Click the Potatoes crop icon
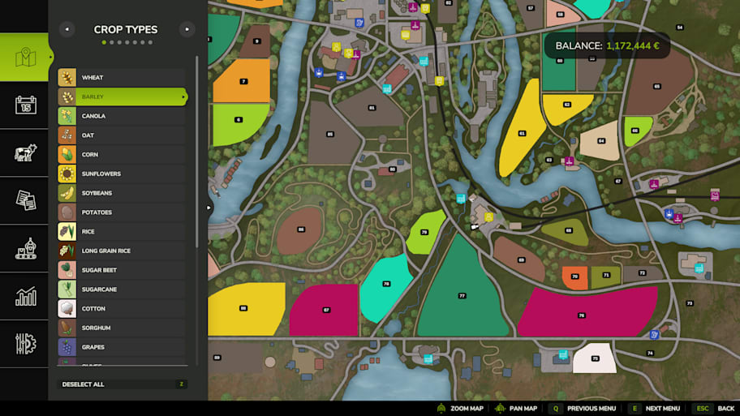 pyautogui.click(x=67, y=212)
